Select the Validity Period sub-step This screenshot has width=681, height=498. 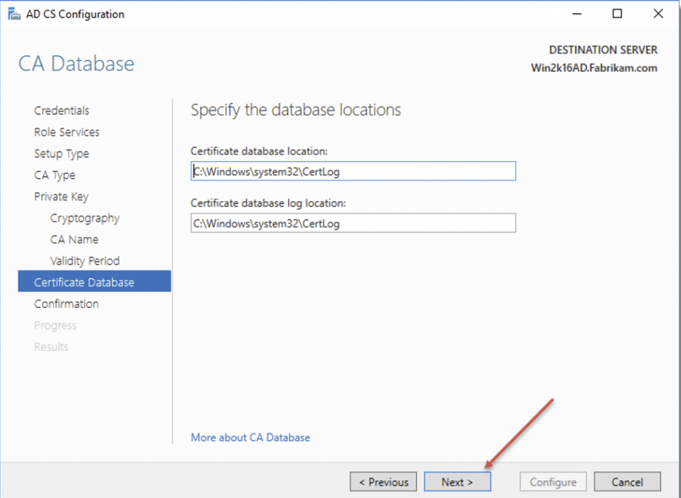pos(85,261)
